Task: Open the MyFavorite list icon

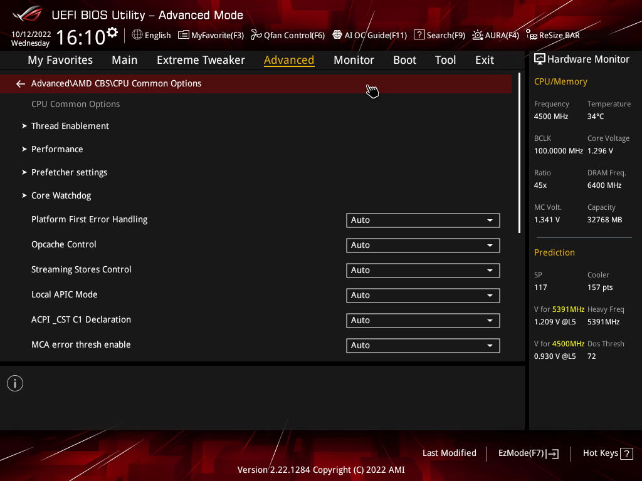Action: coord(184,35)
